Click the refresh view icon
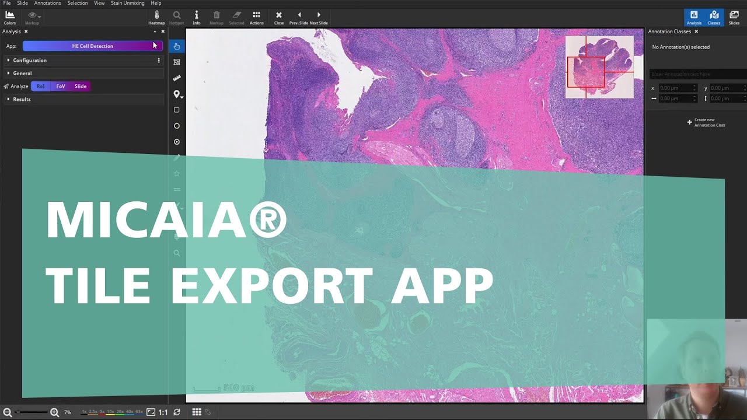This screenshot has width=747, height=420. point(177,412)
